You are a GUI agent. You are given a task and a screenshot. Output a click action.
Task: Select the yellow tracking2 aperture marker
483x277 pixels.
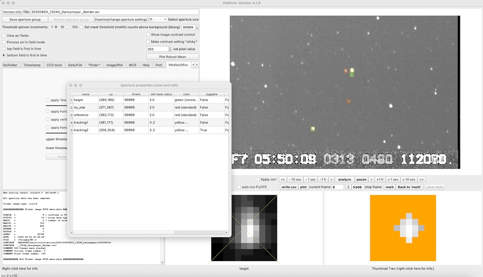pos(313,129)
